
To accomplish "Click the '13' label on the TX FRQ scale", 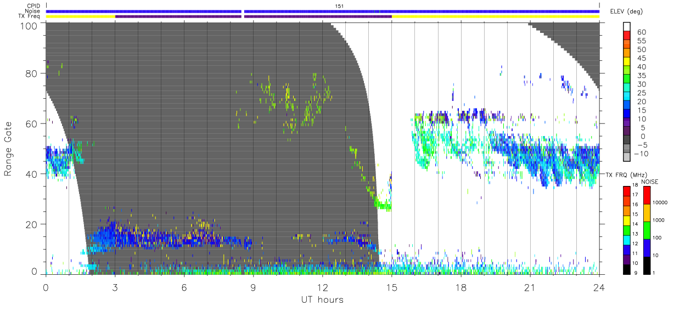I will 635,234.
